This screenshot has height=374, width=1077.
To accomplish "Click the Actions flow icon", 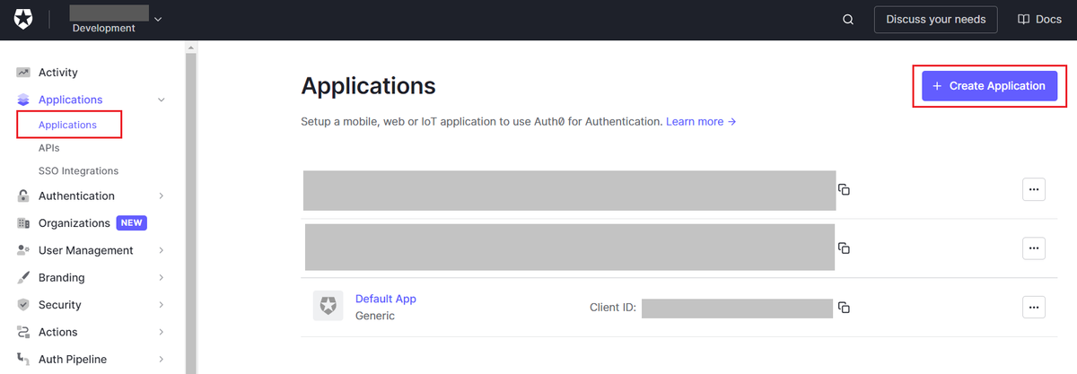I will point(23,333).
